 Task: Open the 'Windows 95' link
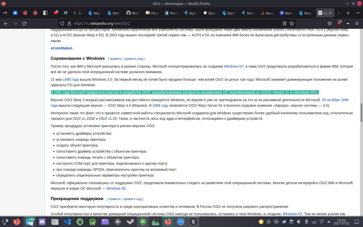[116, 188]
